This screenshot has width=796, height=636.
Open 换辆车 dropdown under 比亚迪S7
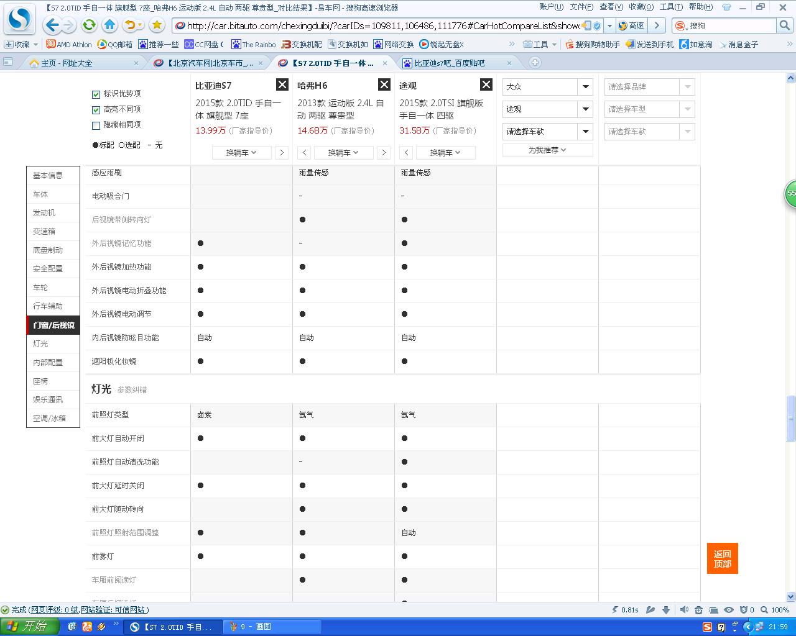(x=242, y=153)
